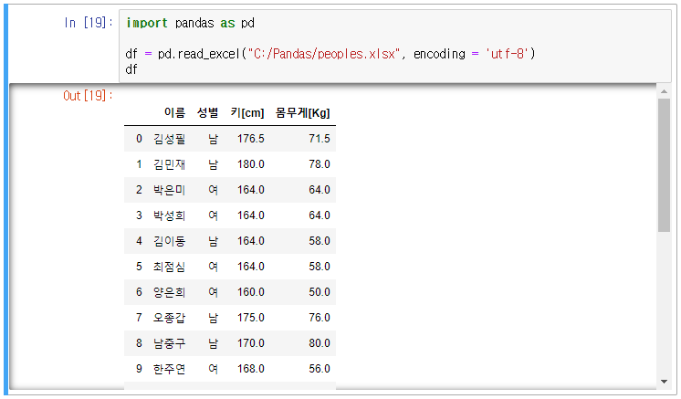The width and height of the screenshot is (681, 399).
Task: Click the height value 176.5
Action: (x=251, y=139)
